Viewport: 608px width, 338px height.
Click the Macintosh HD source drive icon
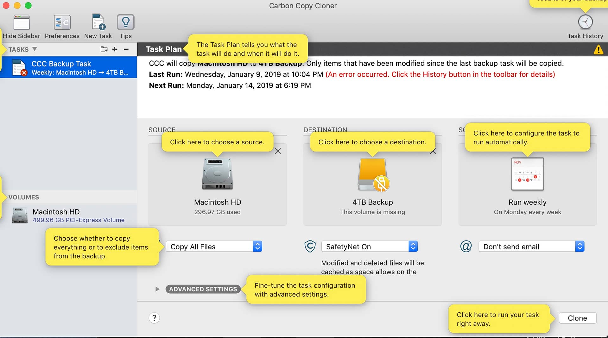pos(217,174)
